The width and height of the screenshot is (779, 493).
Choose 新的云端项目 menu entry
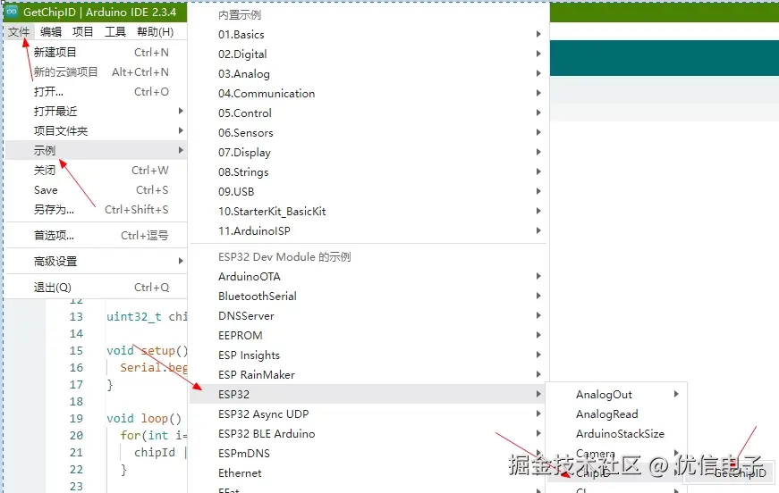96,72
